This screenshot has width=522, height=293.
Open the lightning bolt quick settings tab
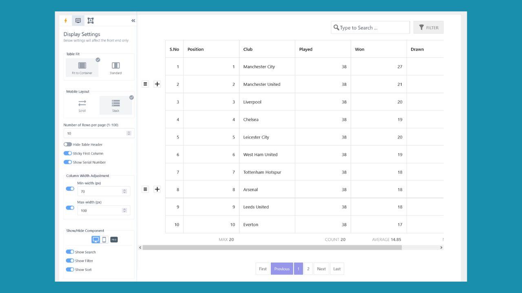pos(66,21)
